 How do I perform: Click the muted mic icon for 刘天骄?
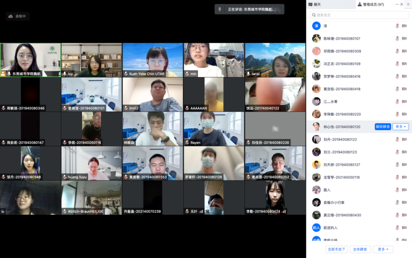pyautogui.click(x=397, y=165)
